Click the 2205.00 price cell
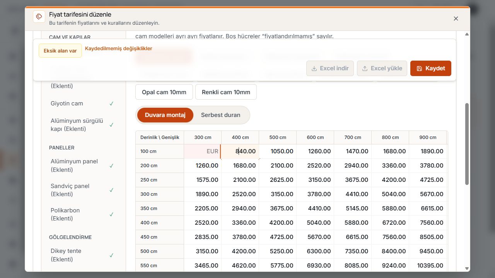The width and height of the screenshot is (495, 278). [202, 208]
